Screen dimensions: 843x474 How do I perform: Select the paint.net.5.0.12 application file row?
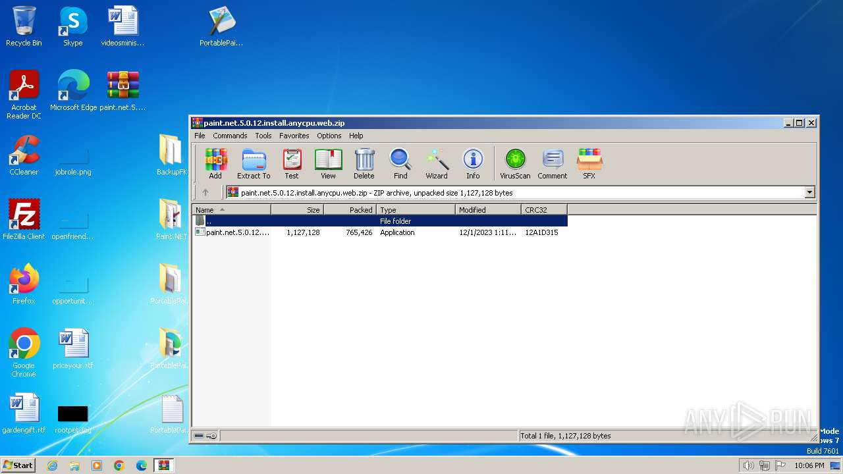pyautogui.click(x=380, y=232)
